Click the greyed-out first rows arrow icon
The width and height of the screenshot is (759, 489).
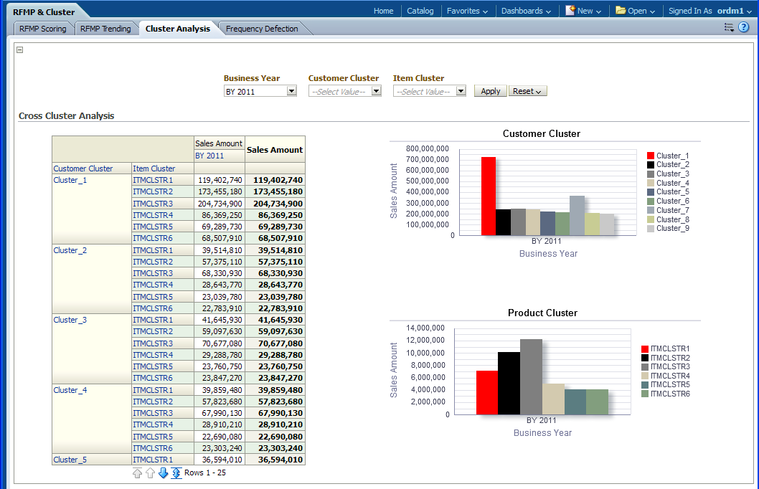coord(138,473)
